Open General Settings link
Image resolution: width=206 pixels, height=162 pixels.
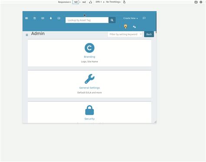click(90, 88)
